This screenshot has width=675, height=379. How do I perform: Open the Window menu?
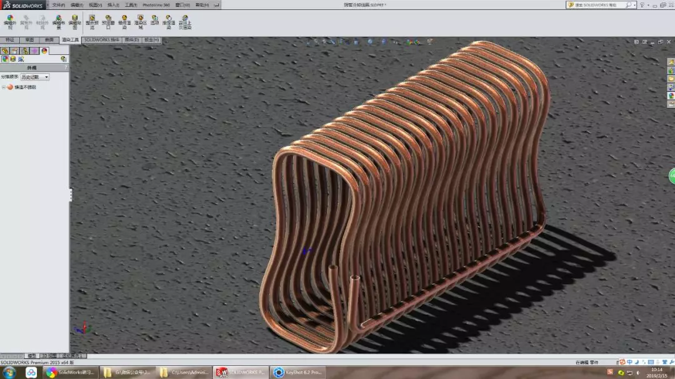coord(182,5)
